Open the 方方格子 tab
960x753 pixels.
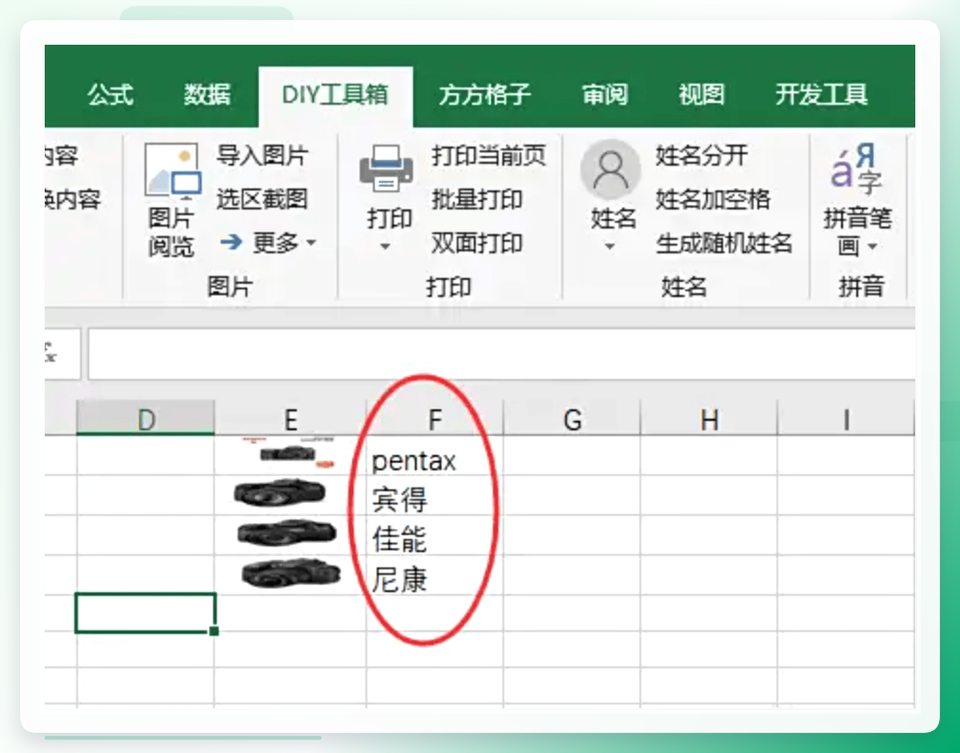(x=484, y=95)
